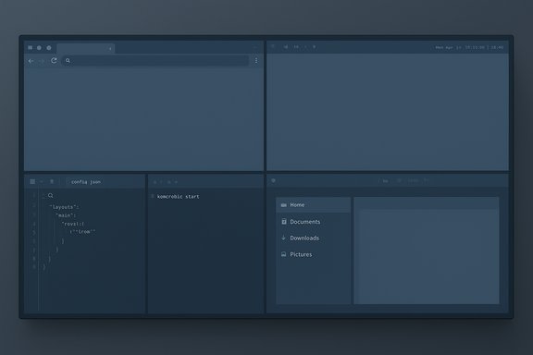Open the browser three-dot menu
This screenshot has width=533, height=355.
256,60
